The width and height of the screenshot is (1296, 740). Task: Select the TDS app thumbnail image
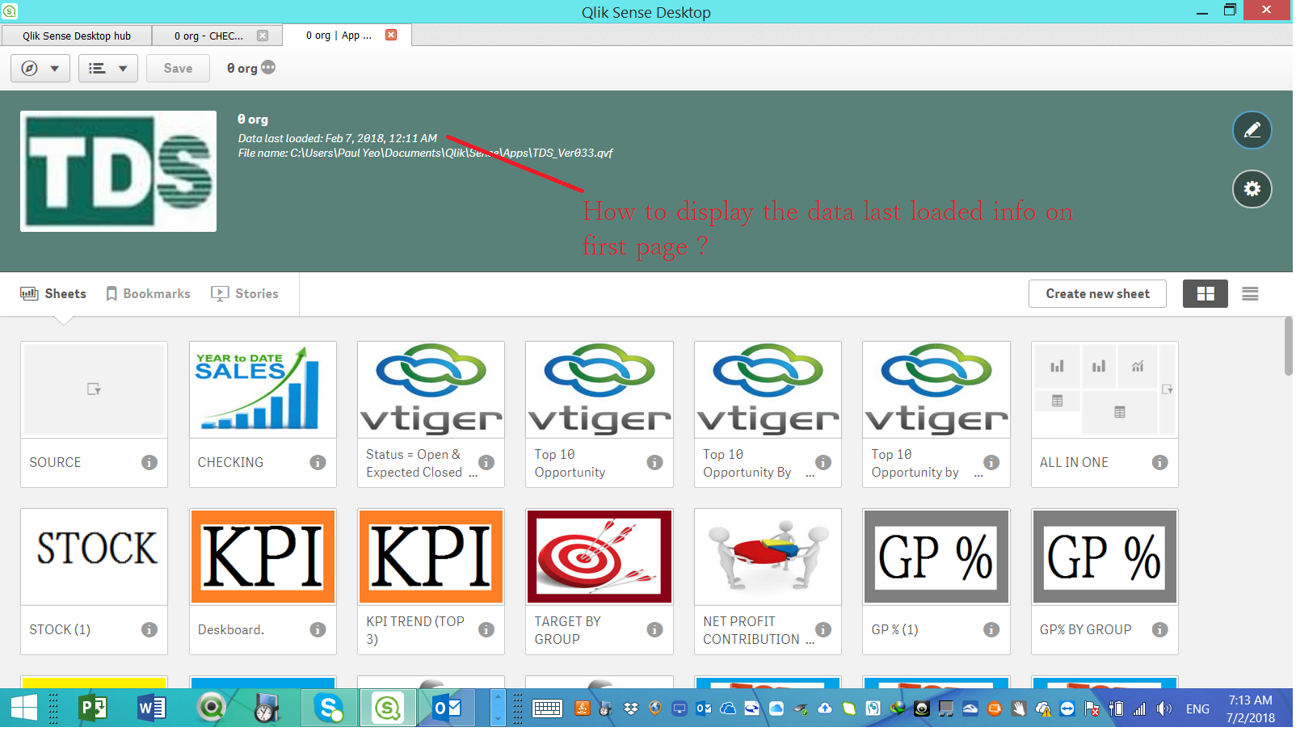point(119,171)
